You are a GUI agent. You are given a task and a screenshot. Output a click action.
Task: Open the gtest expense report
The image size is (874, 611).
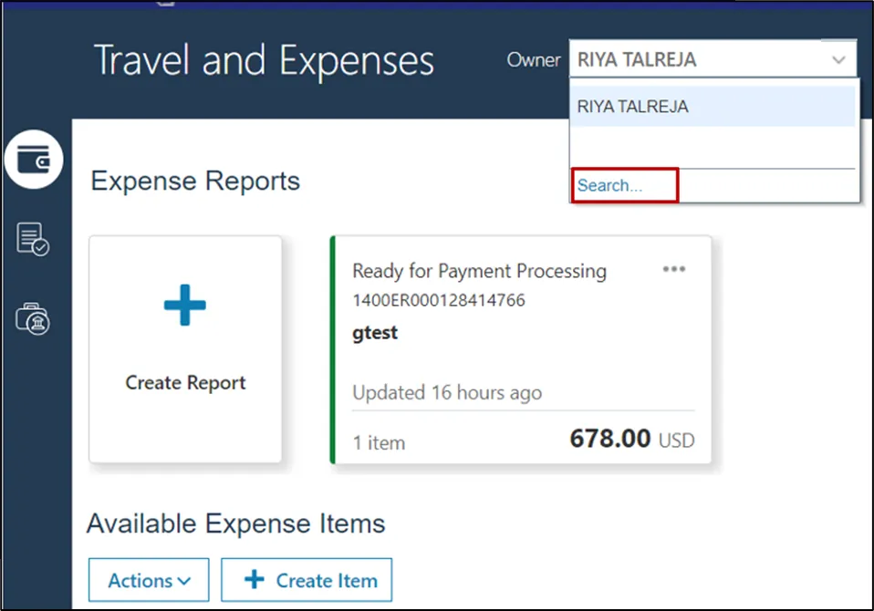(x=375, y=333)
